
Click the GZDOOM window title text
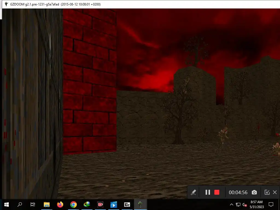pos(55,4)
